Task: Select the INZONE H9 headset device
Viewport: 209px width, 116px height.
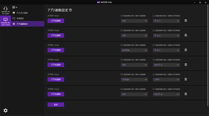Action: point(5,11)
